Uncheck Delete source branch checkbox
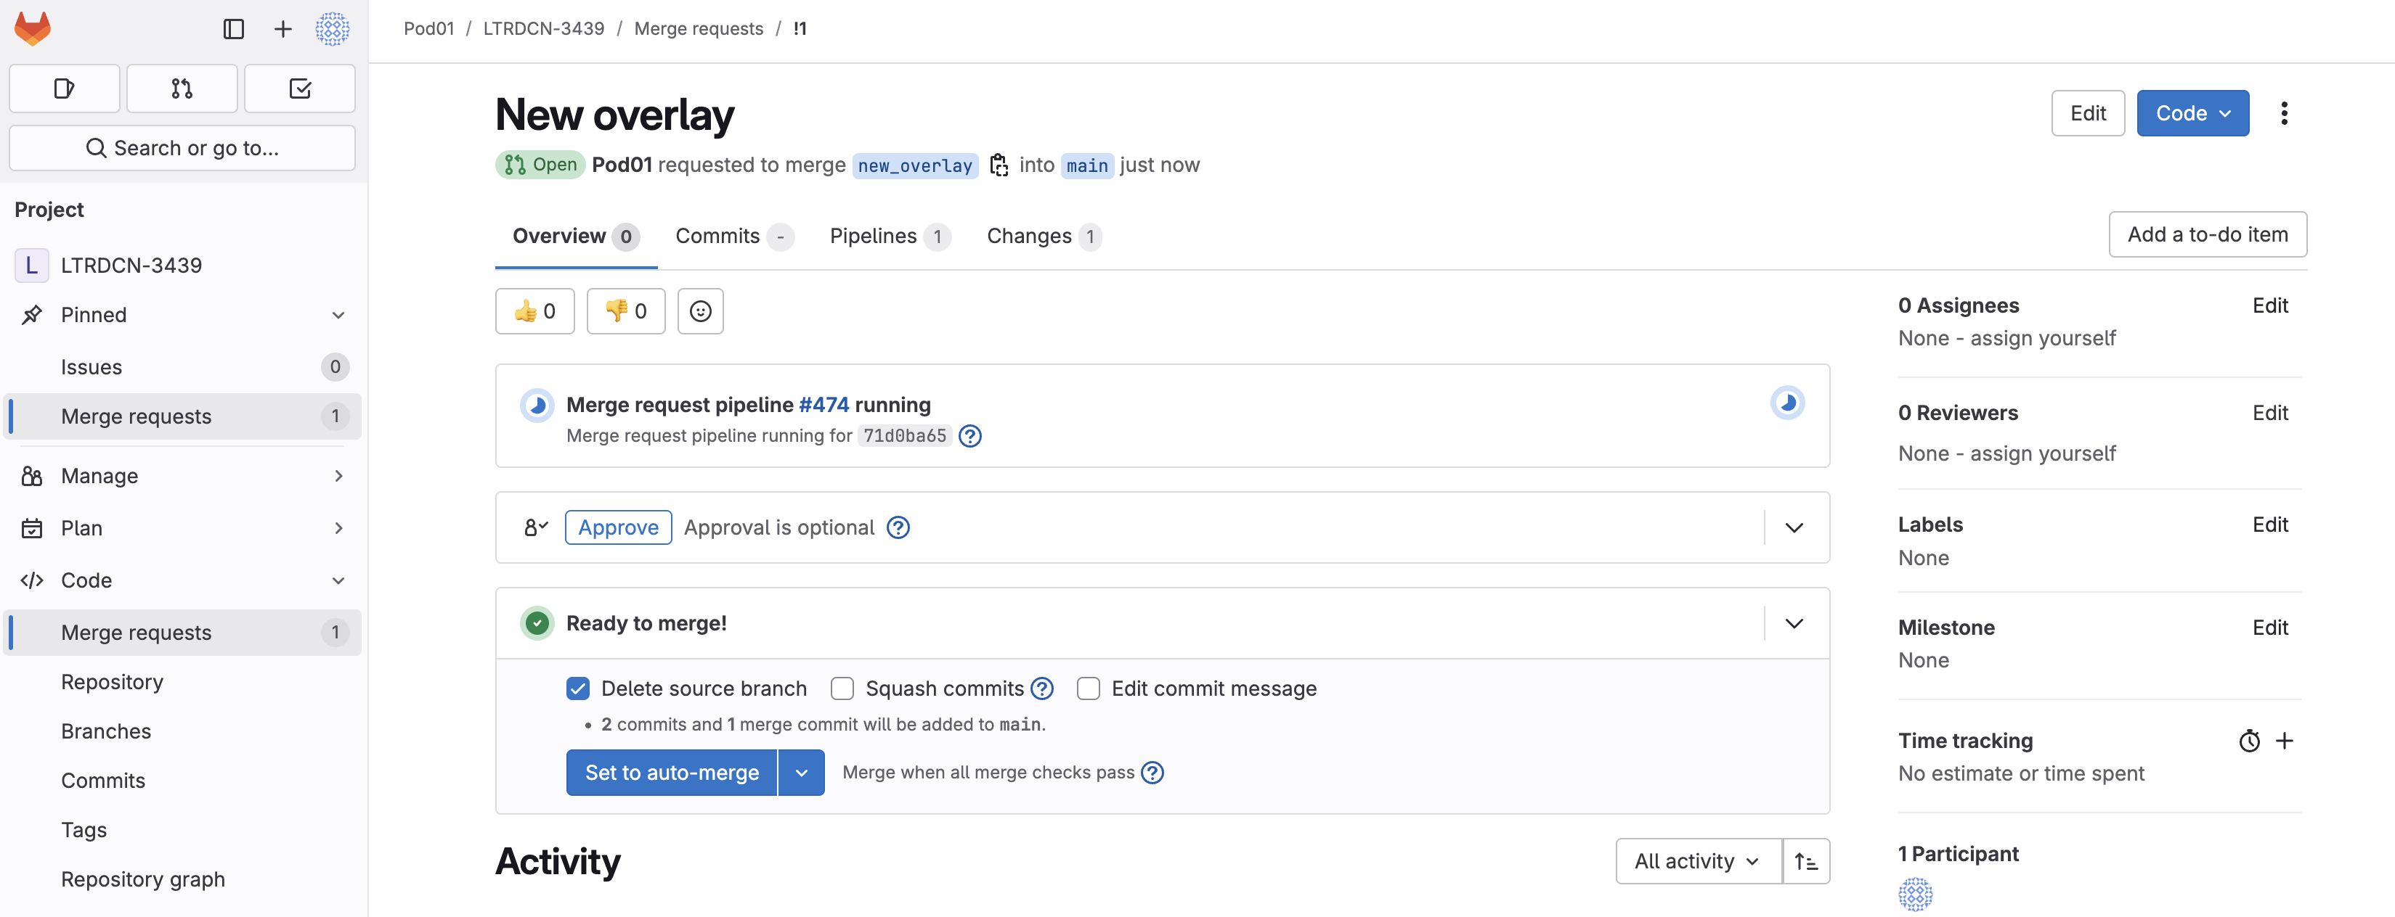The height and width of the screenshot is (917, 2395). 577,688
